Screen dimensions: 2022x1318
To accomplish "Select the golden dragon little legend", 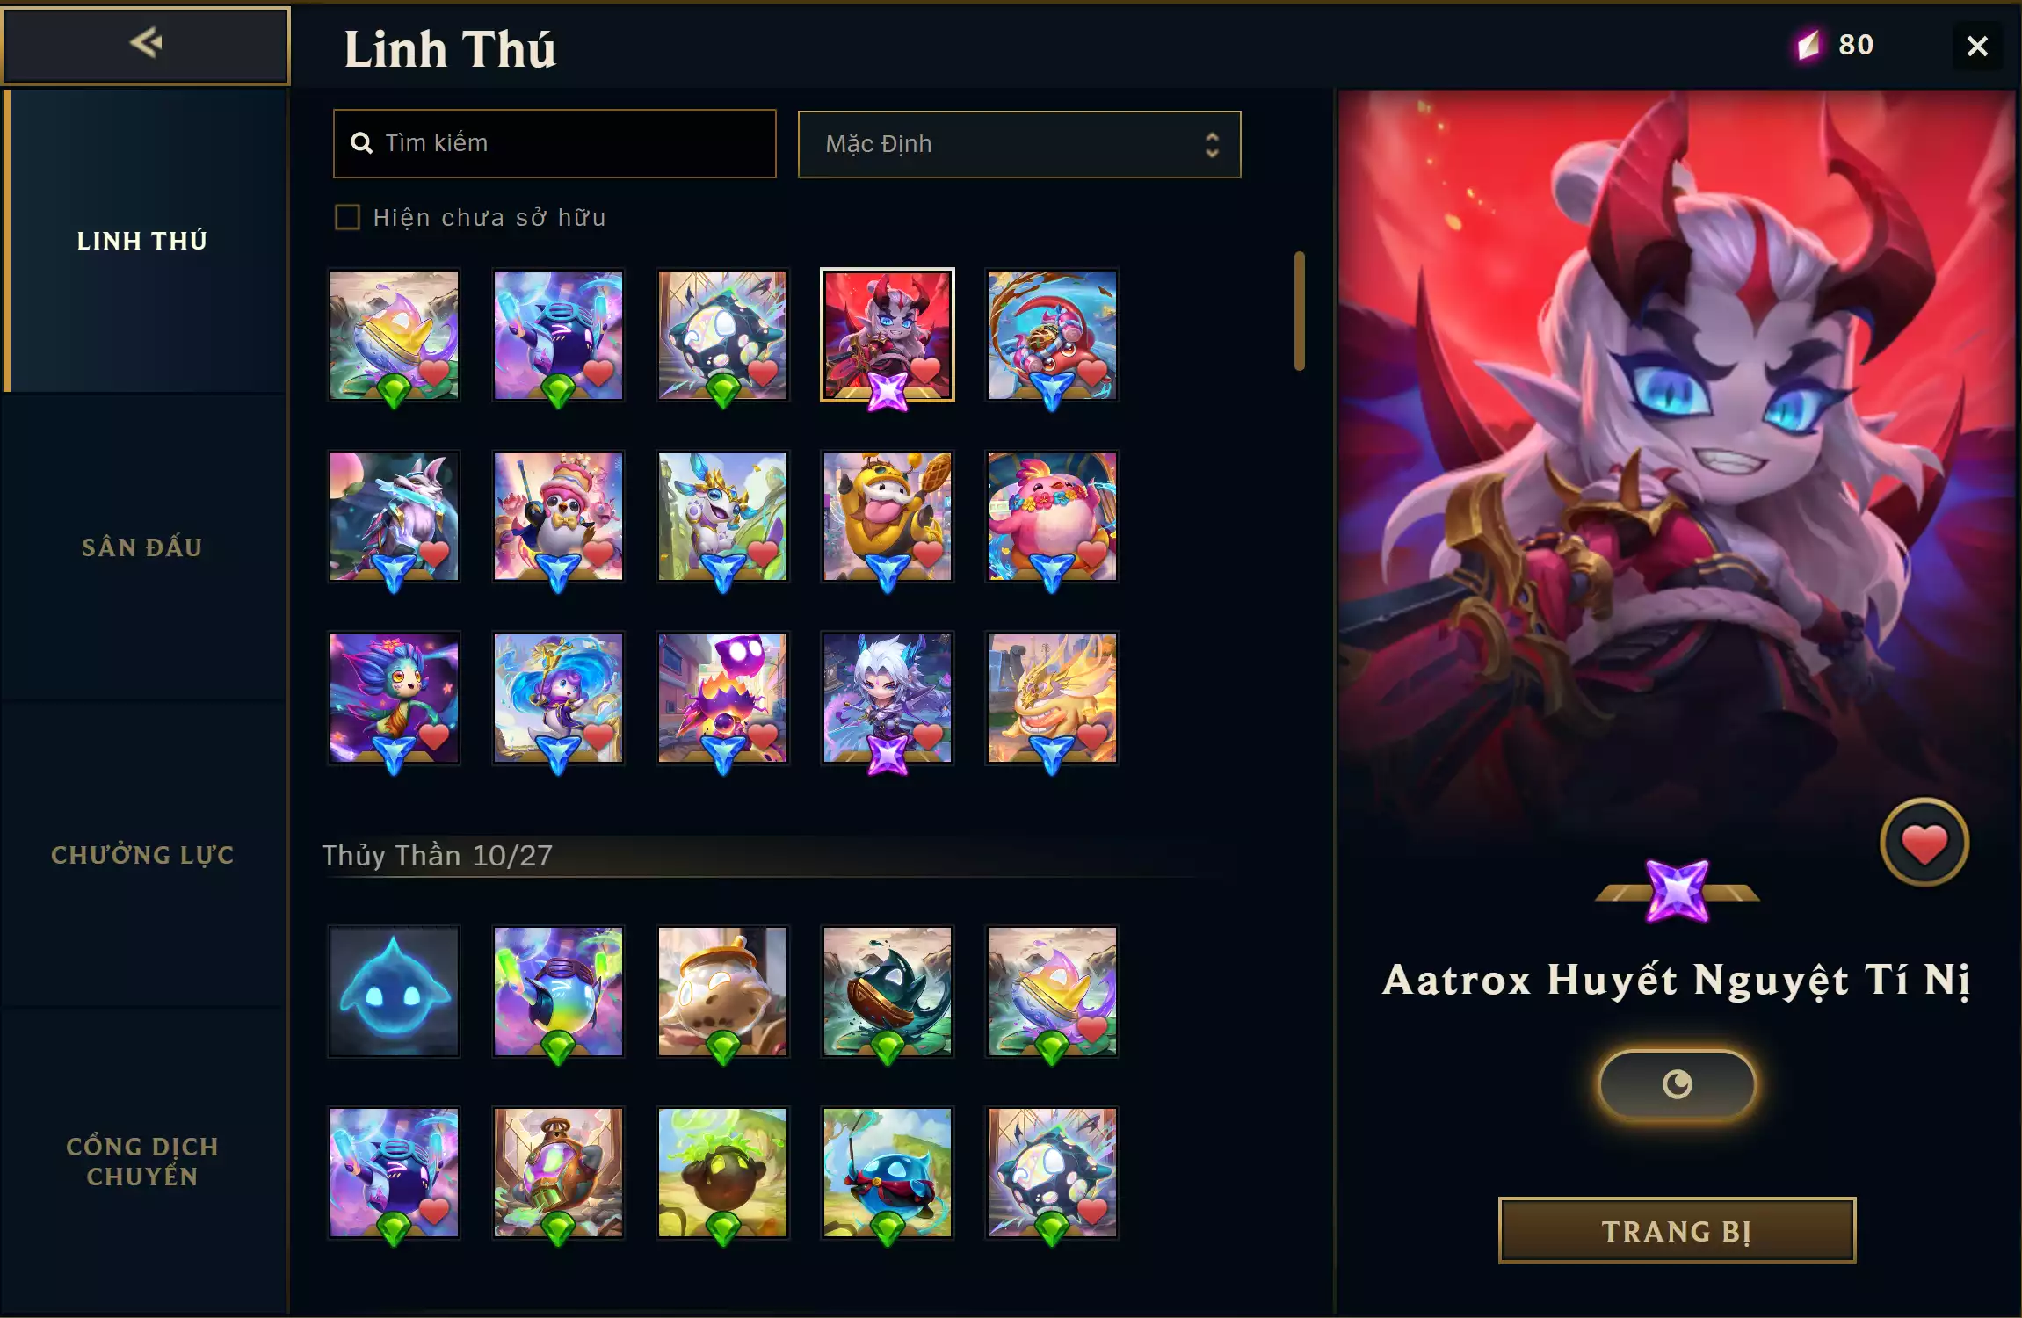I will [x=1052, y=699].
